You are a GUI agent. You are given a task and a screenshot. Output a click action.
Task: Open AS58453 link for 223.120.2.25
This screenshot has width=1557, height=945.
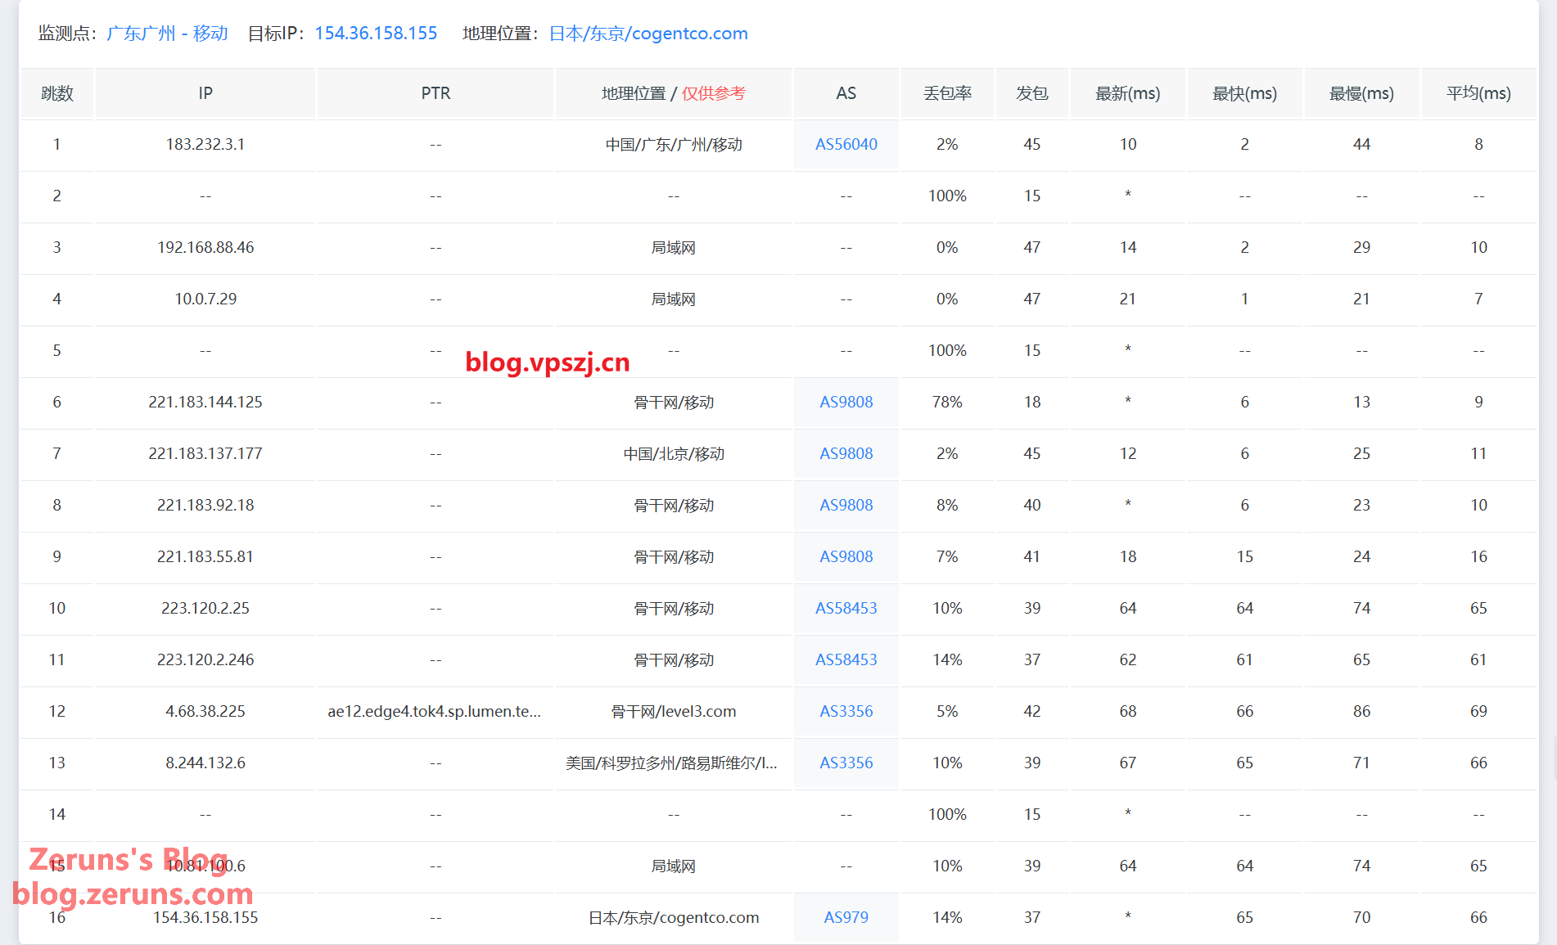pyautogui.click(x=846, y=609)
